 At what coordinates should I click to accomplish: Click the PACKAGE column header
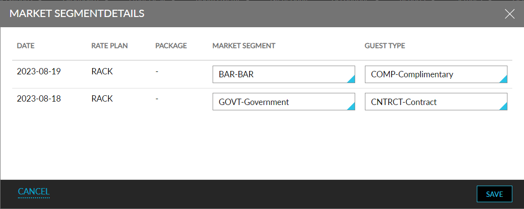(171, 46)
